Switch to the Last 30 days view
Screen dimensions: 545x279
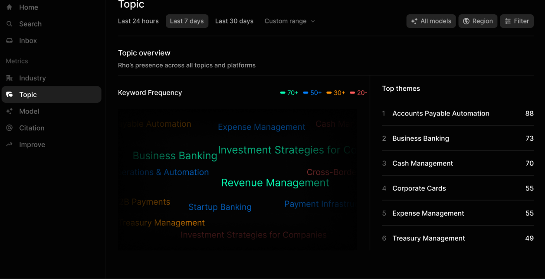pyautogui.click(x=234, y=21)
